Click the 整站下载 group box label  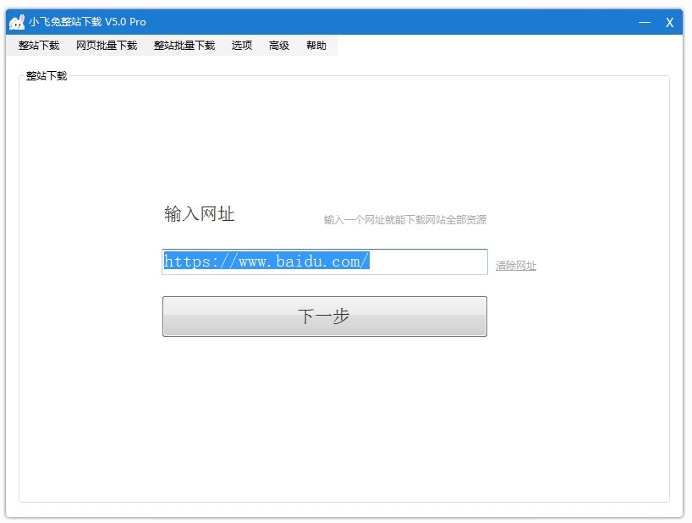click(x=47, y=76)
